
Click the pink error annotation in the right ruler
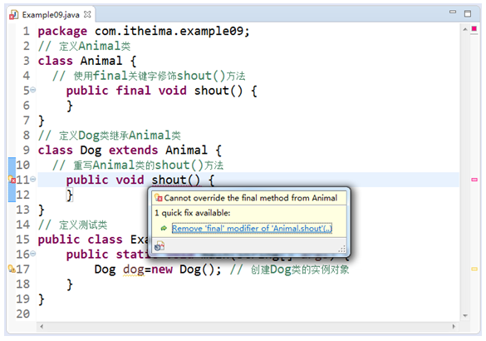point(474,180)
